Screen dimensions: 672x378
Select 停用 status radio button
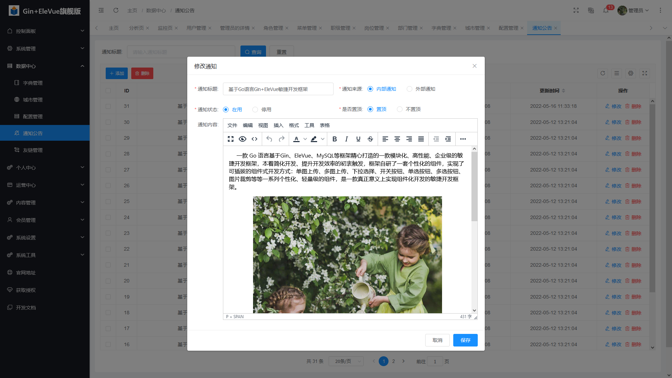tap(255, 110)
